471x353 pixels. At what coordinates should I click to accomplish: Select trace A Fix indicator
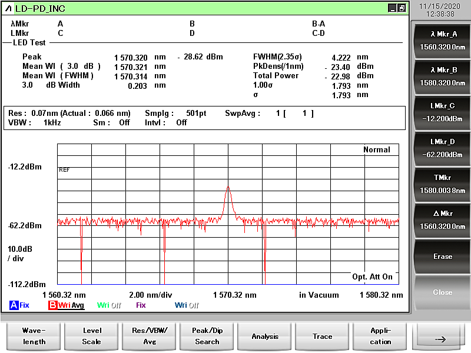pyautogui.click(x=19, y=305)
